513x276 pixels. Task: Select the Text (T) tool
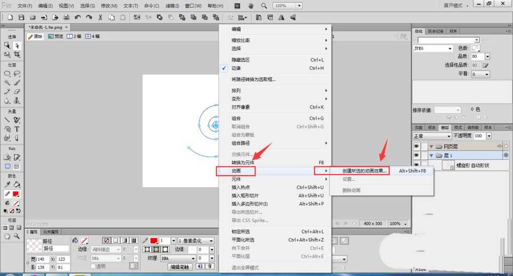click(17, 129)
